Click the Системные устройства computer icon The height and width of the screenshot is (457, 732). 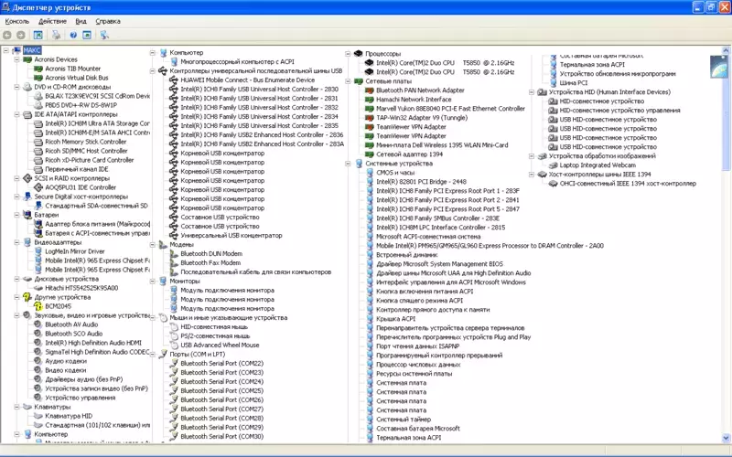pos(359,164)
